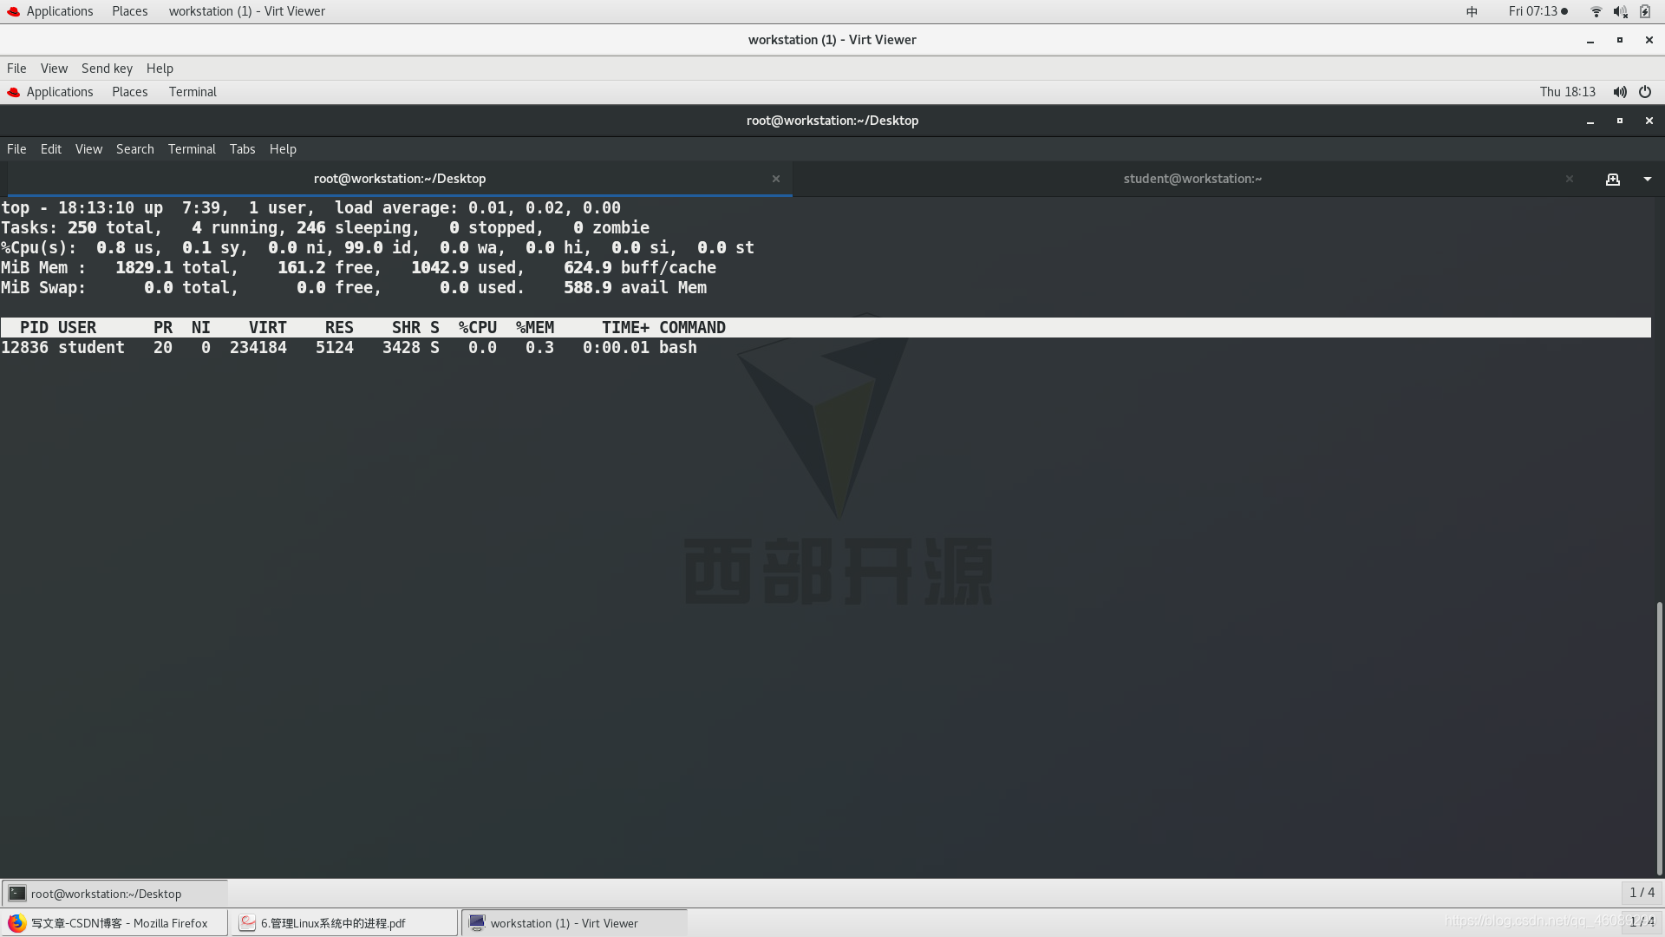Open the View menu in terminal
1665x937 pixels.
88,148
